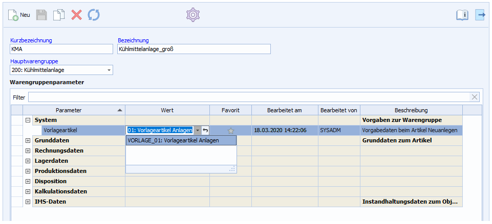Open the purple gear settings icon
The image size is (492, 224).
pyautogui.click(x=192, y=15)
